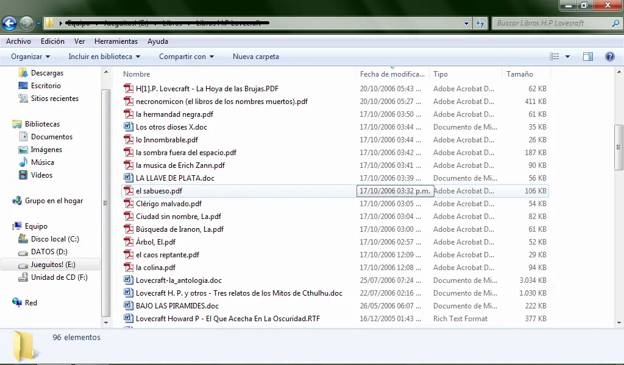624x365 pixels.
Task: Click Word icon of LA LLAVE DE PLATA.doc
Action: click(128, 178)
